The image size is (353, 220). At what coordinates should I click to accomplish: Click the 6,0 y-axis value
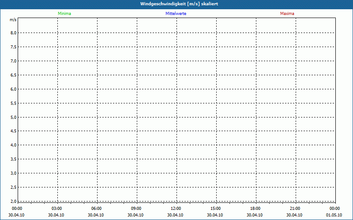(x=14, y=89)
